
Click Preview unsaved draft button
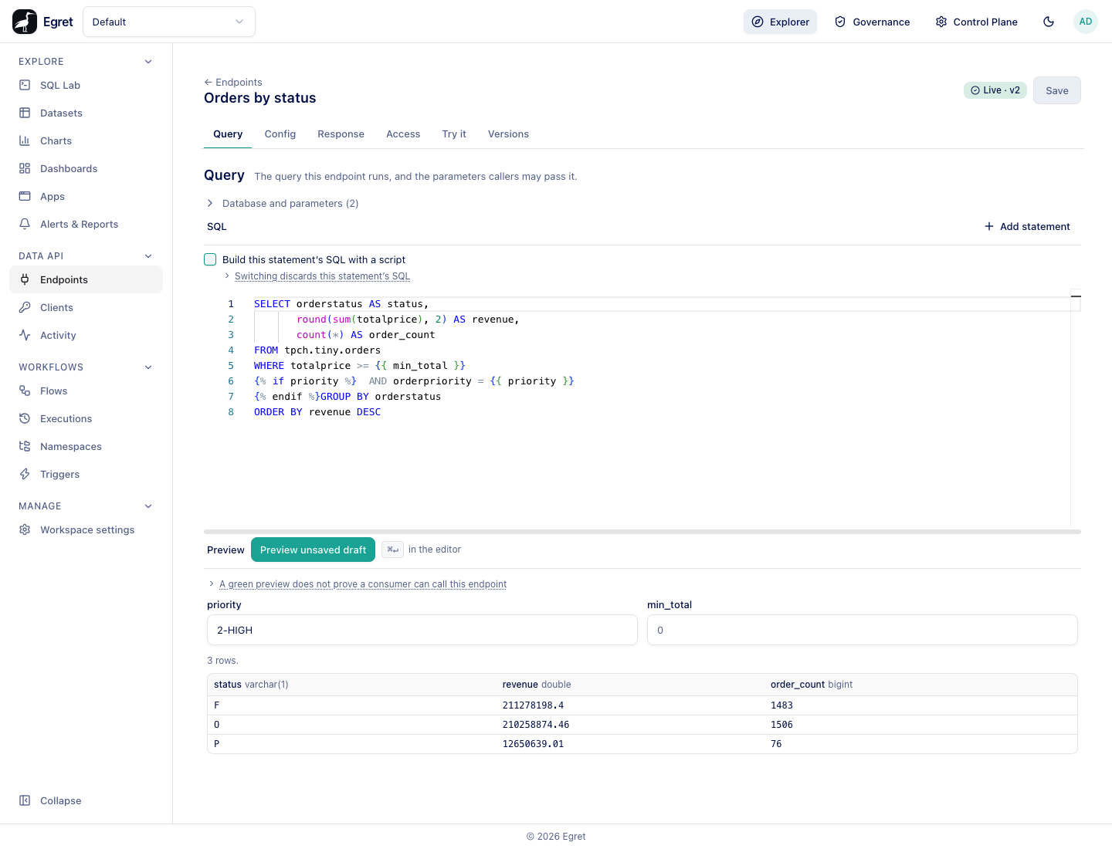click(314, 550)
